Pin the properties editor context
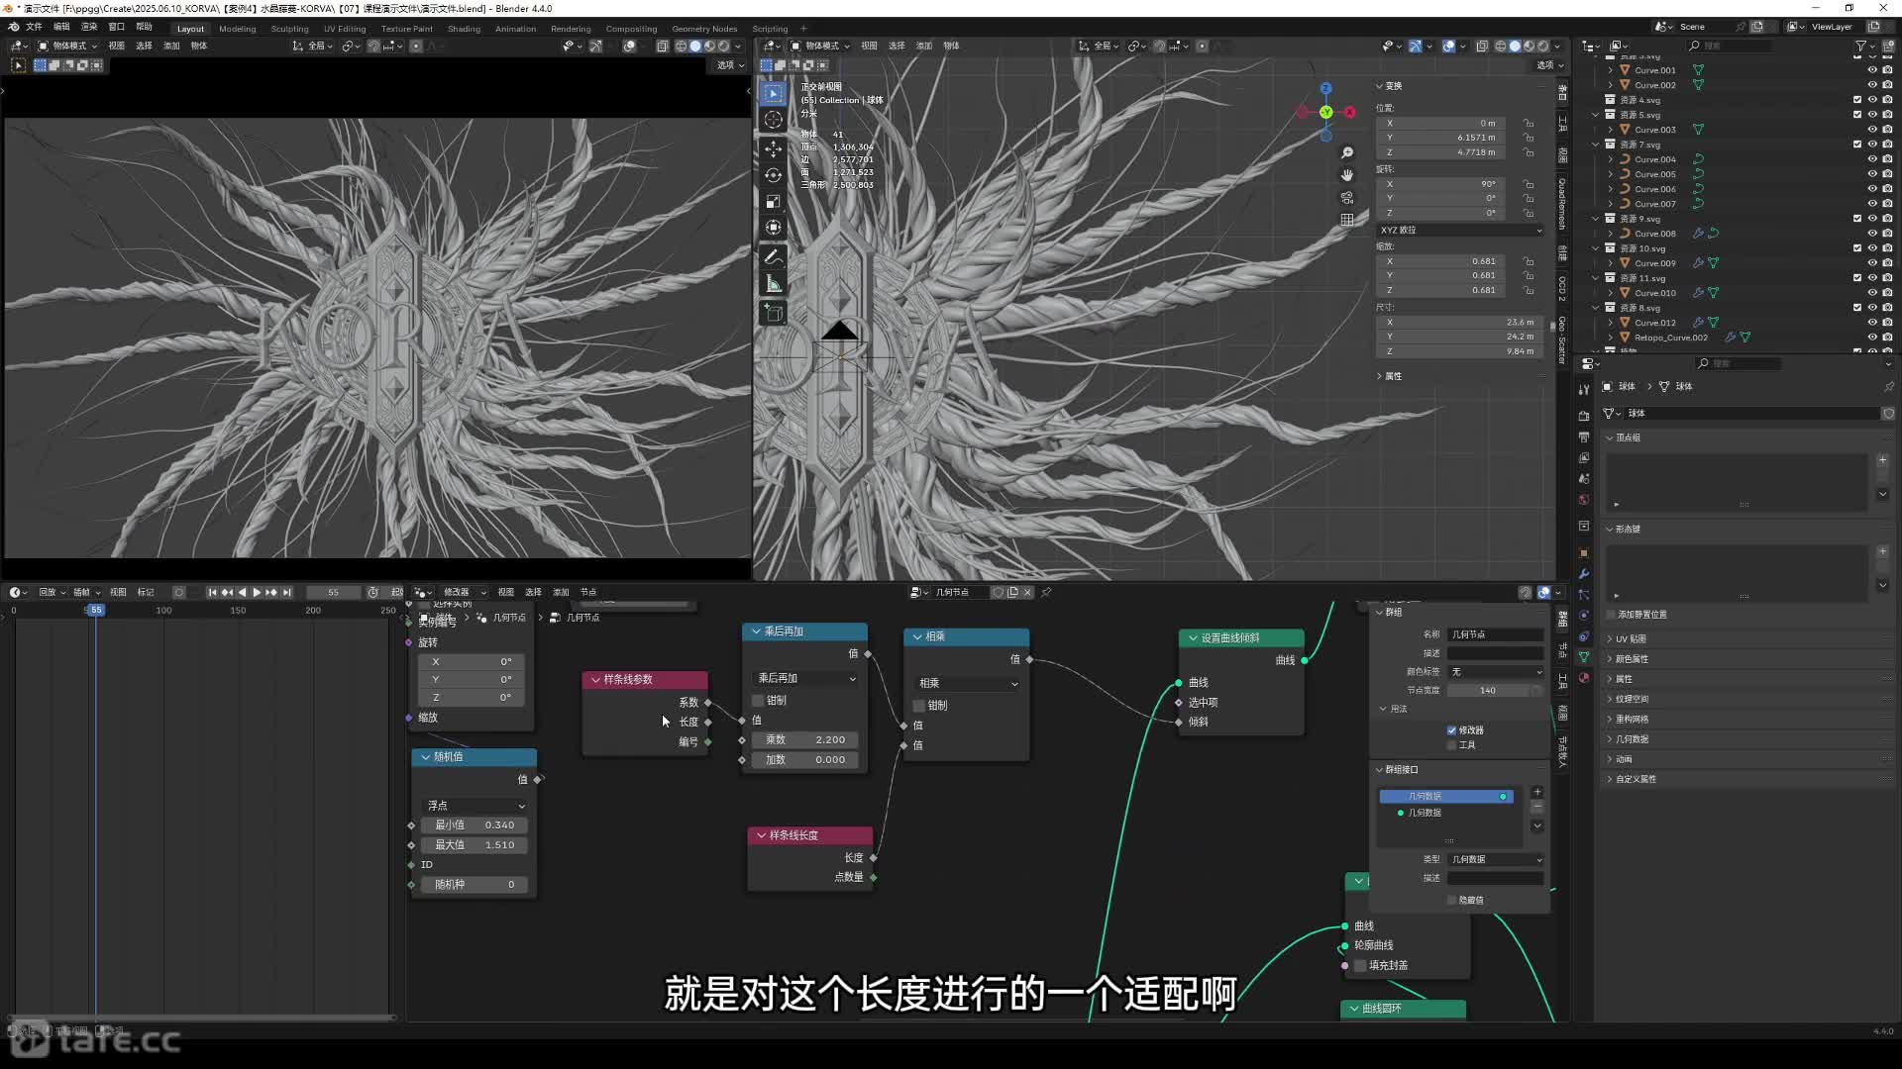This screenshot has height=1069, width=1902. (1888, 386)
